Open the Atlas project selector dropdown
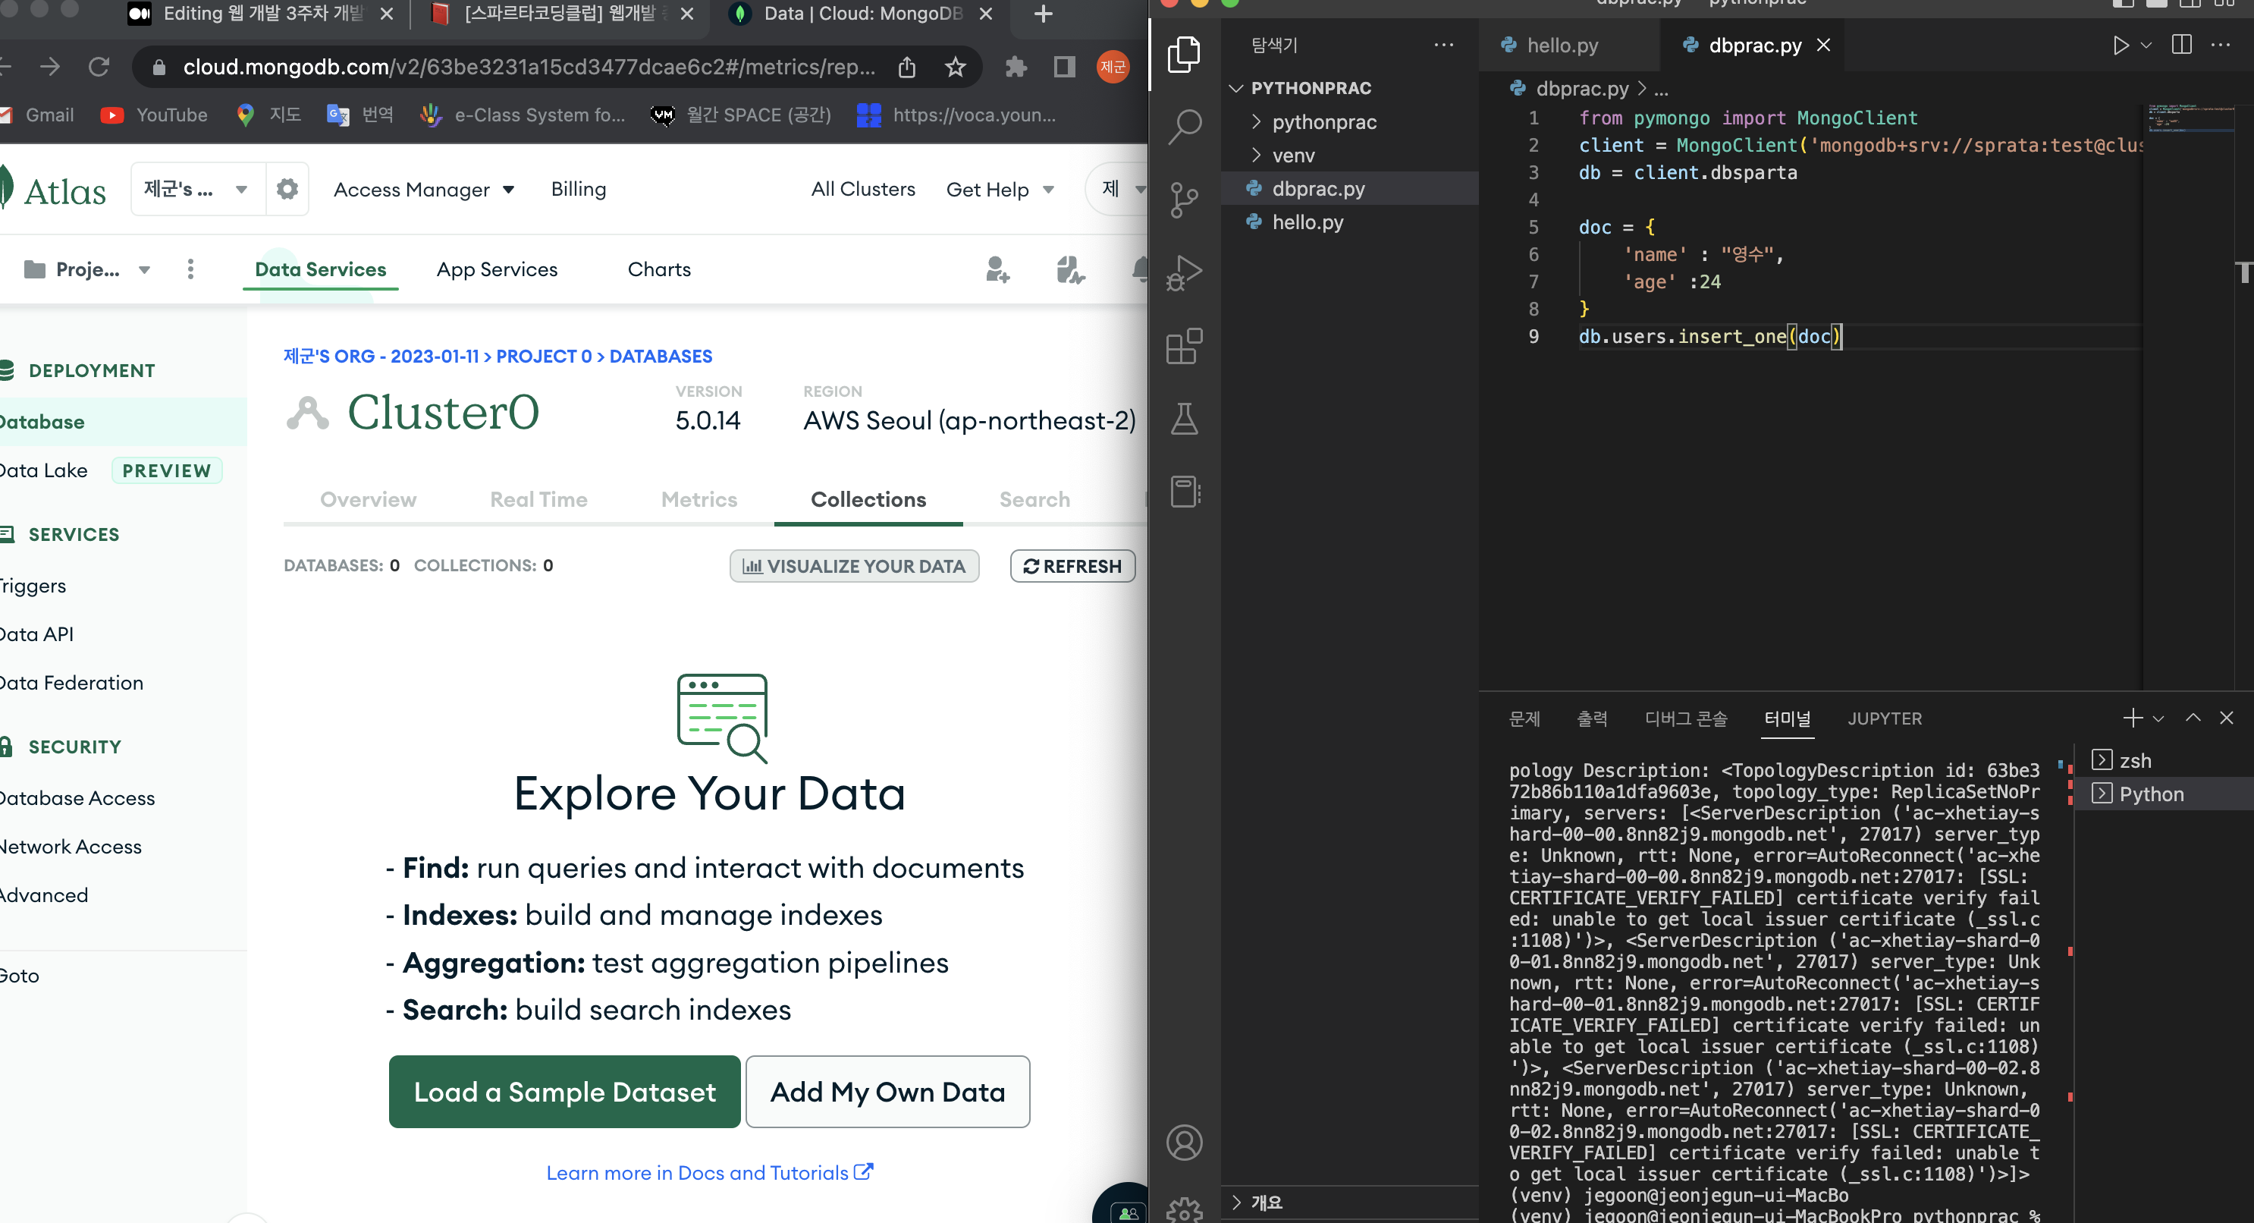Viewport: 2254px width, 1223px height. click(x=86, y=269)
